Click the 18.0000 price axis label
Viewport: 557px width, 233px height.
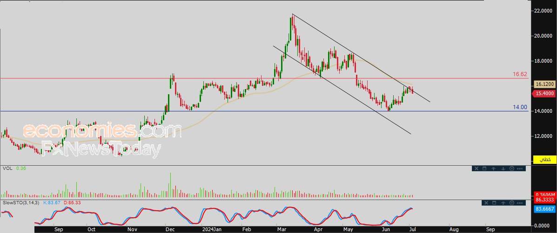(544, 61)
